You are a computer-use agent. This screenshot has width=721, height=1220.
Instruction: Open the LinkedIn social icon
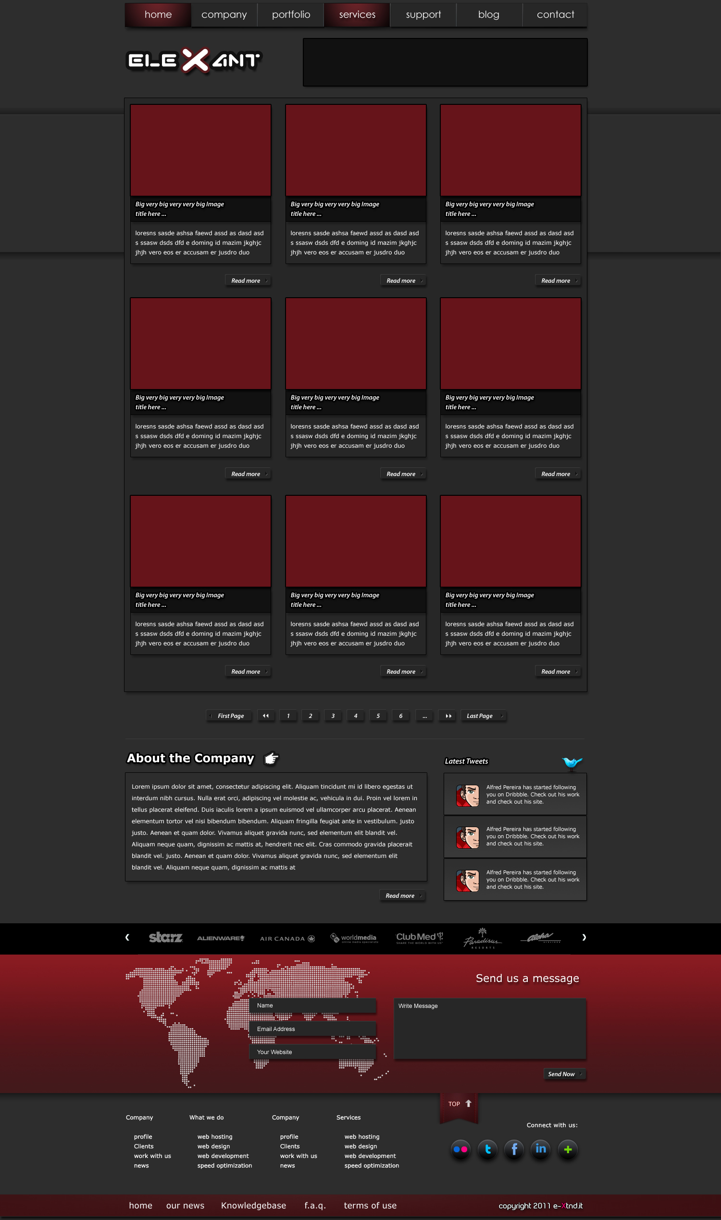click(x=540, y=1149)
